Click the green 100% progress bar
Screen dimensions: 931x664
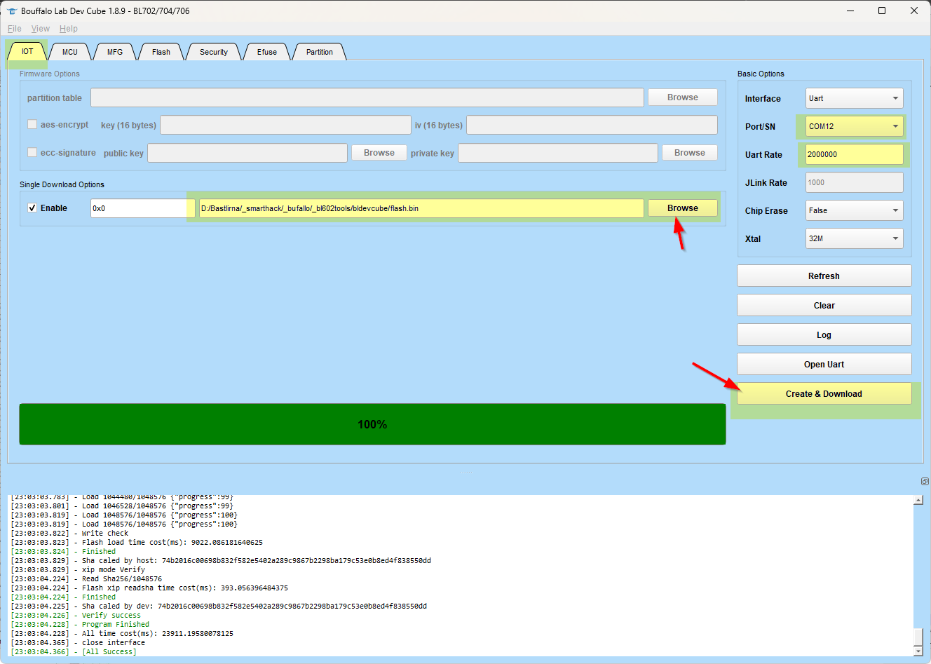point(372,424)
